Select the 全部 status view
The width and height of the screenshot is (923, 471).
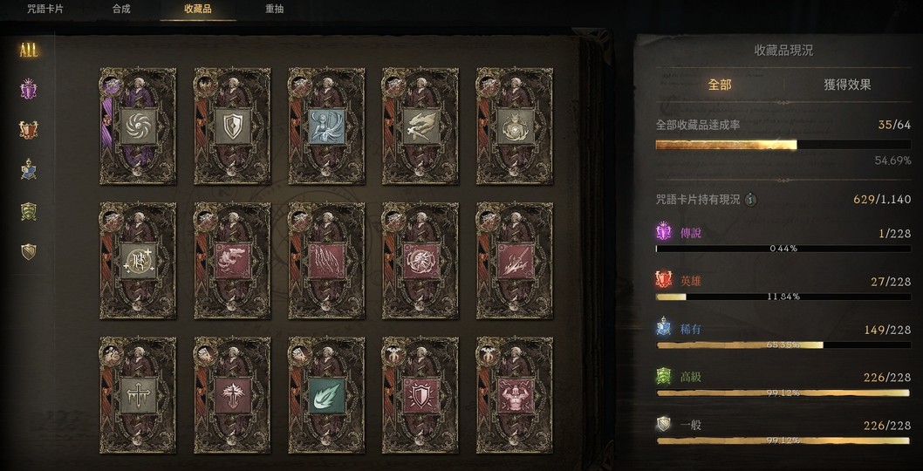(x=720, y=85)
